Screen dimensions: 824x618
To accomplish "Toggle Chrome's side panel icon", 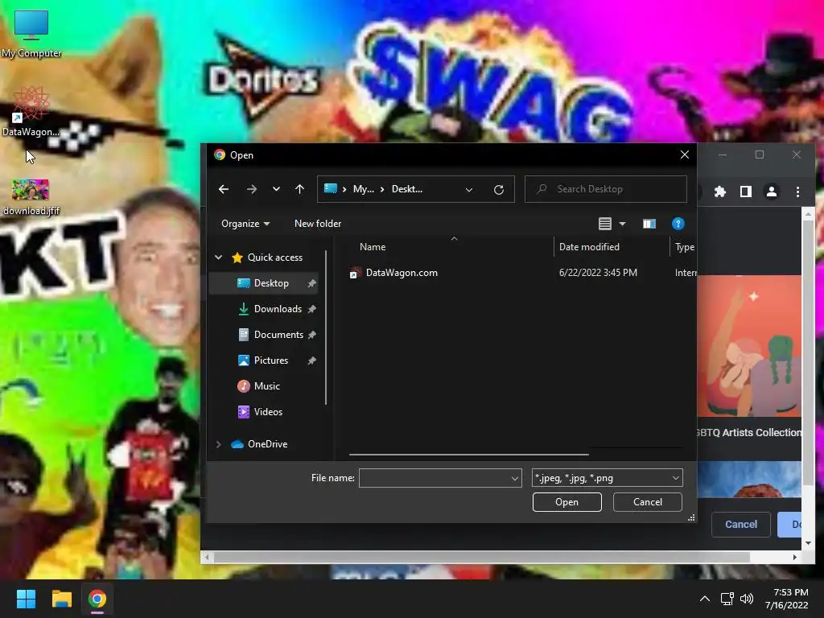I will [x=746, y=192].
